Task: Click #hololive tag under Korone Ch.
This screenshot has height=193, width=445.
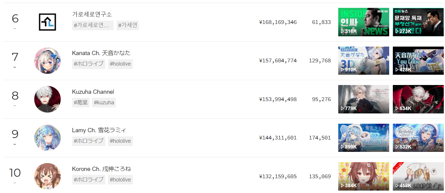Action: [x=120, y=180]
